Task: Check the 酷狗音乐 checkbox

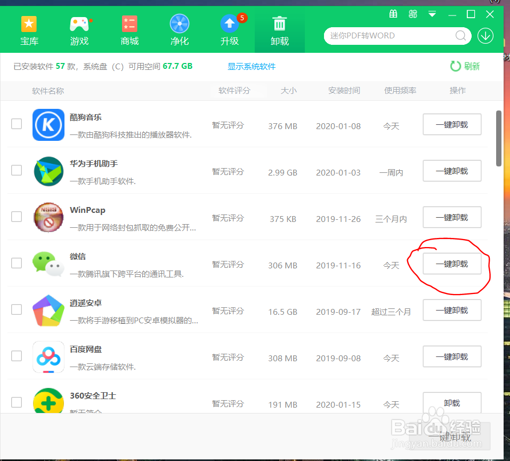Action: coord(17,124)
